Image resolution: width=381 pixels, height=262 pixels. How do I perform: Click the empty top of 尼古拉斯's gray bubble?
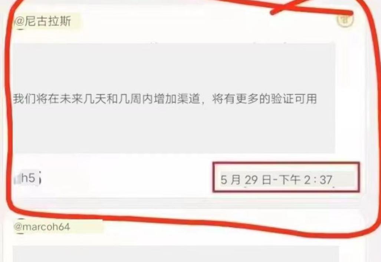pyautogui.click(x=174, y=66)
